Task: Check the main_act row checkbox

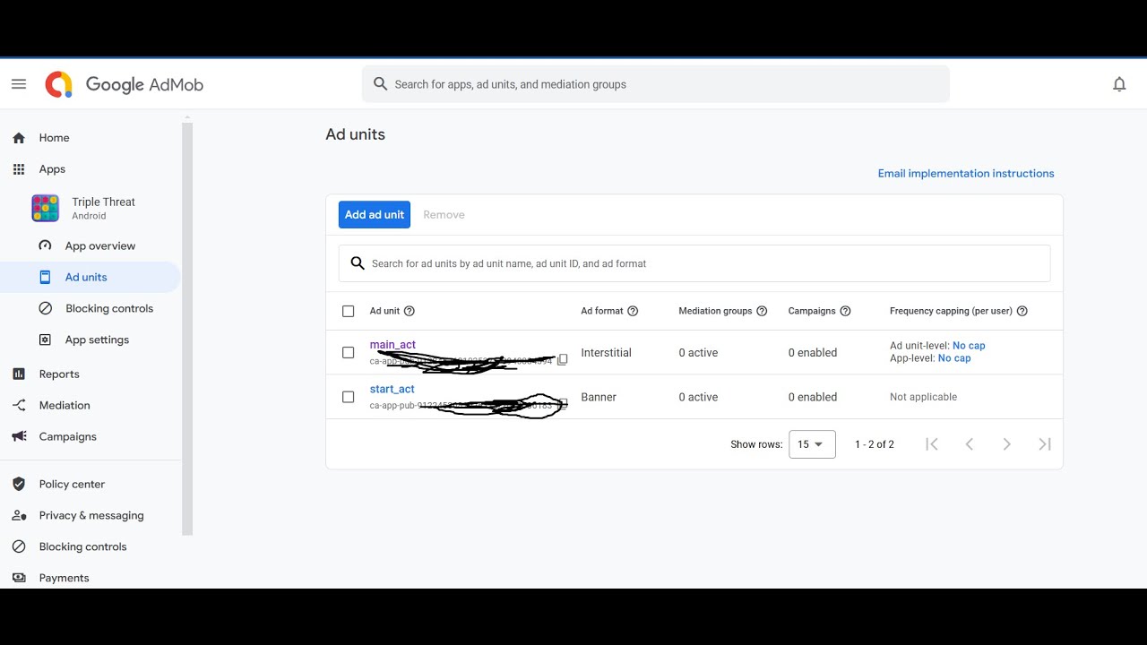Action: click(x=349, y=352)
